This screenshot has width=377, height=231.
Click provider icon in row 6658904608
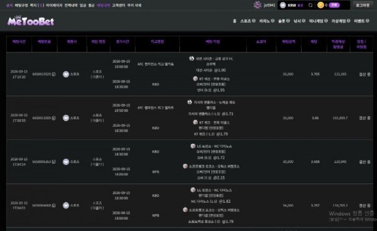66,205
